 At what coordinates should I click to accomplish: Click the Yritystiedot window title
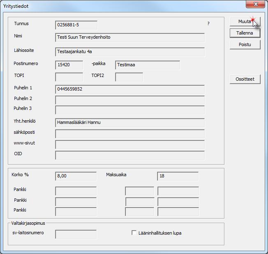click(16, 6)
